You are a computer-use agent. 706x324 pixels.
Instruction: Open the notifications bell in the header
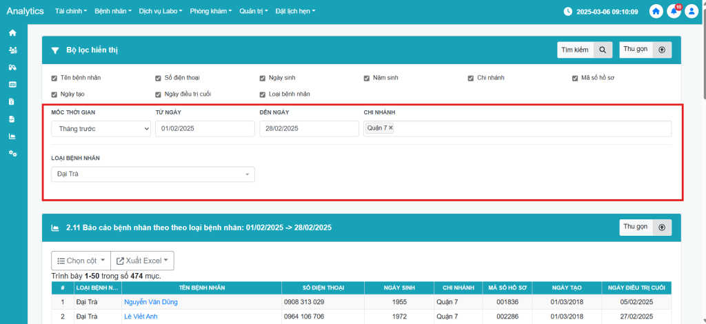point(674,12)
